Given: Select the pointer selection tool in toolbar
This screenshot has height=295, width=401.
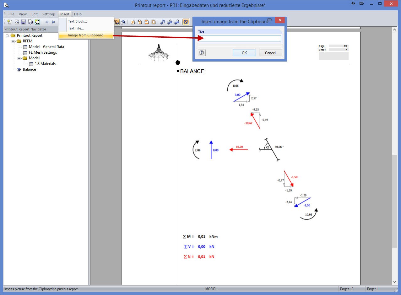Looking at the screenshot, I should 123,22.
